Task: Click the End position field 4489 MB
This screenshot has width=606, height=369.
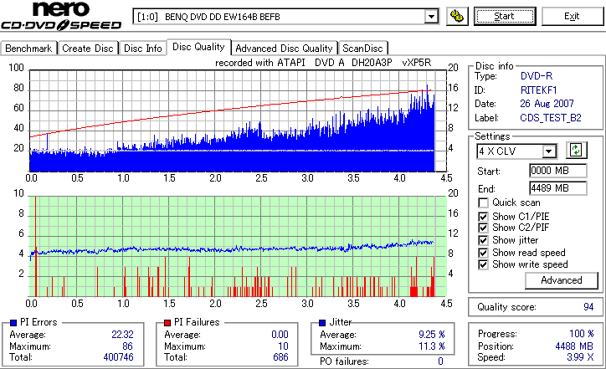Action: (557, 188)
